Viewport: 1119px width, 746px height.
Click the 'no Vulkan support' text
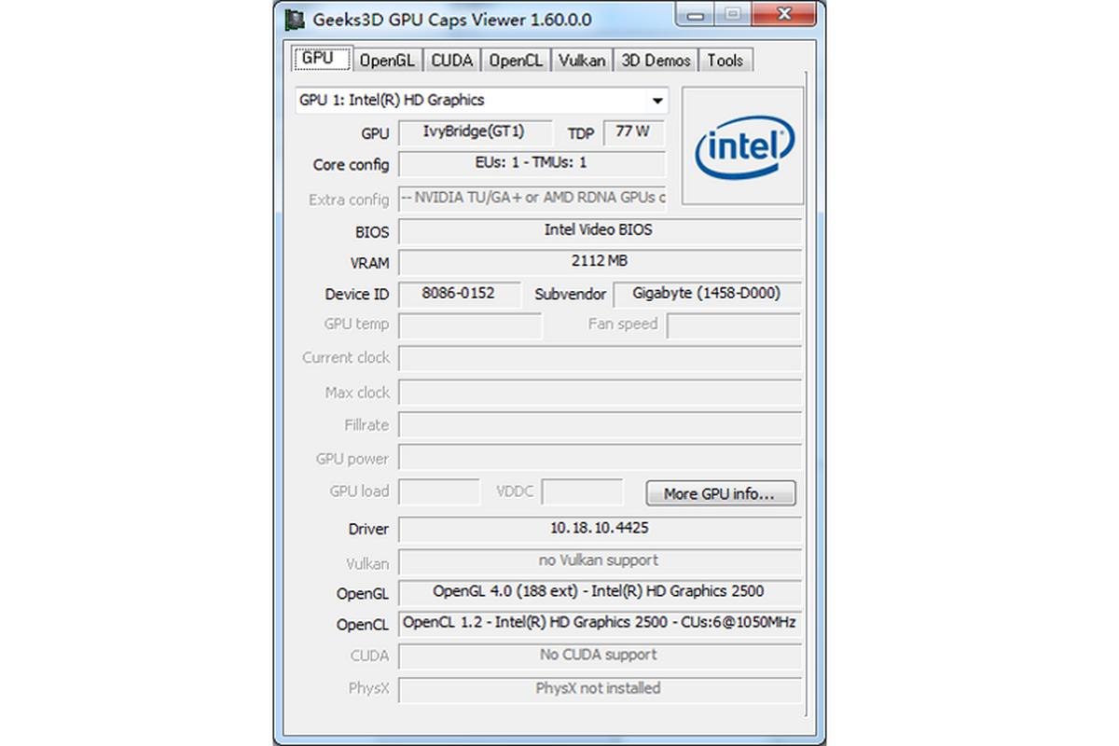click(x=599, y=560)
